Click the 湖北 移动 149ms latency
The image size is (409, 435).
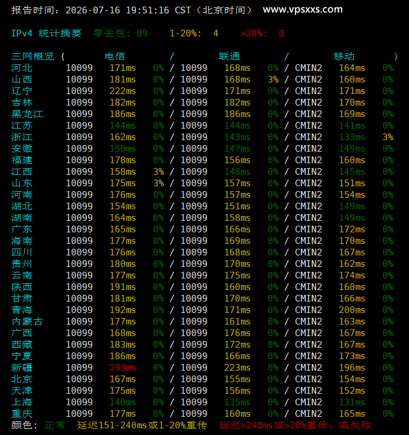352,206
